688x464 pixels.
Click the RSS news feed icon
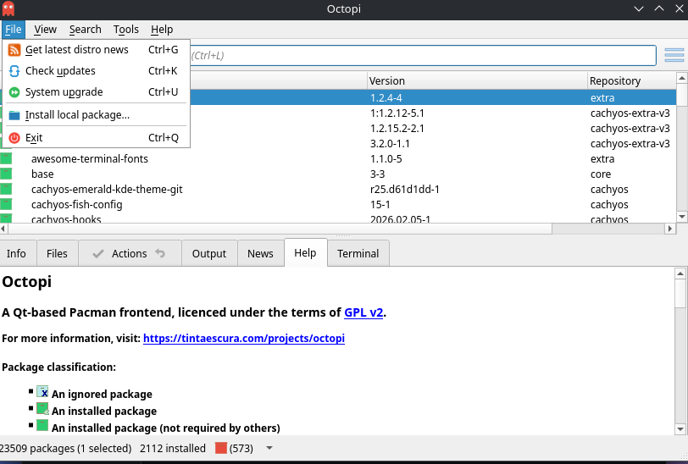click(14, 50)
